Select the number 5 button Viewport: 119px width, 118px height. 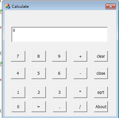39,73
